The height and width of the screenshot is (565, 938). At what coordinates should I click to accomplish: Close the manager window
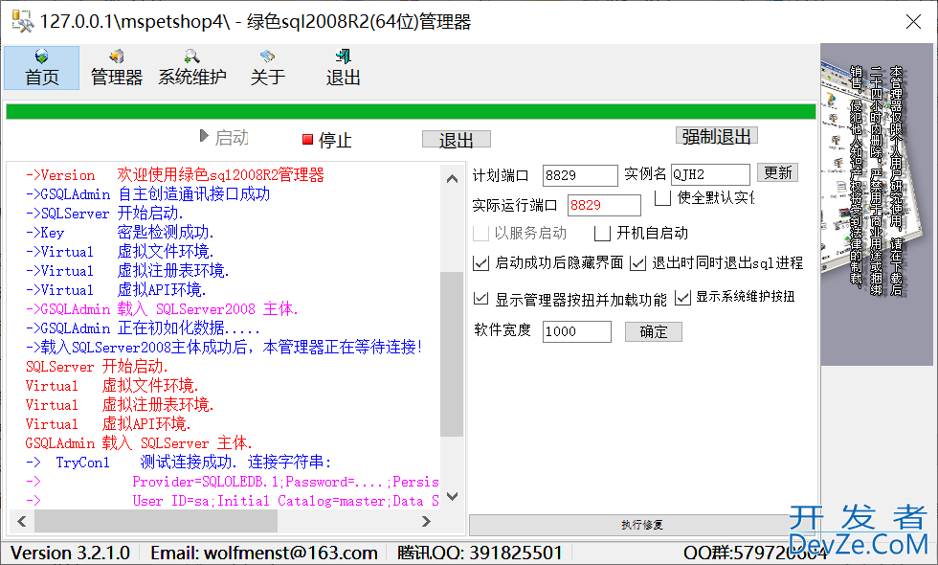[913, 22]
